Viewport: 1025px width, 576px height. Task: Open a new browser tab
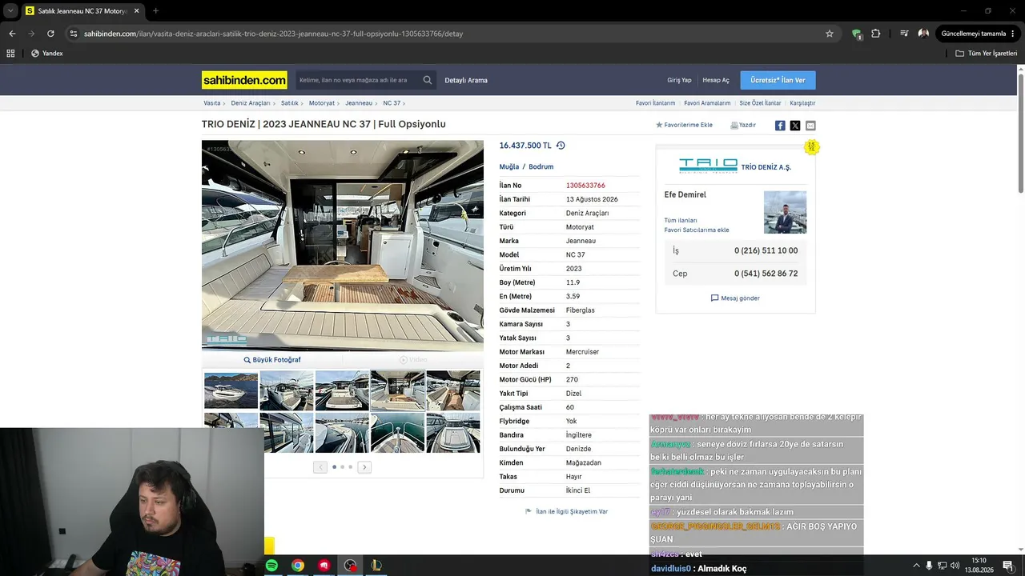click(155, 11)
